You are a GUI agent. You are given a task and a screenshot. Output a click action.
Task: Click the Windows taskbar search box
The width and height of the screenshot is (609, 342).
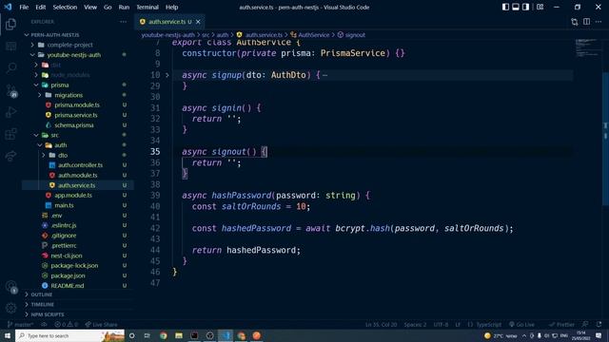pyautogui.click(x=69, y=335)
